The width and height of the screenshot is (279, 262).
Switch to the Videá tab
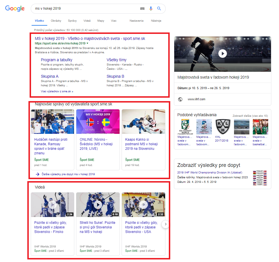tap(87, 21)
